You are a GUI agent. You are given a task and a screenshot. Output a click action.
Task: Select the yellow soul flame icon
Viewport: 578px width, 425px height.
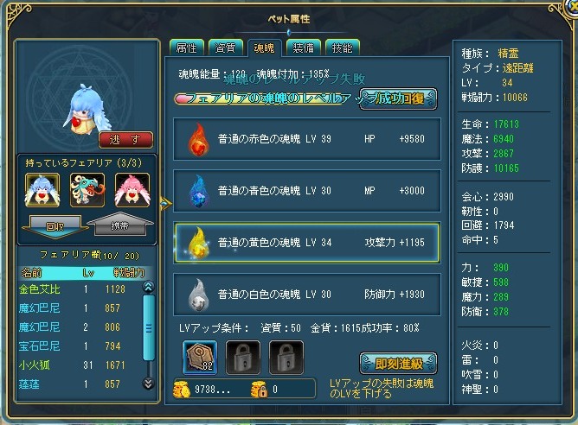pos(199,243)
